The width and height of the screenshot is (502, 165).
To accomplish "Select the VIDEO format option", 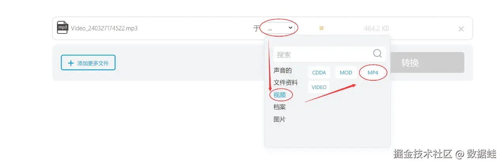I will tap(319, 87).
